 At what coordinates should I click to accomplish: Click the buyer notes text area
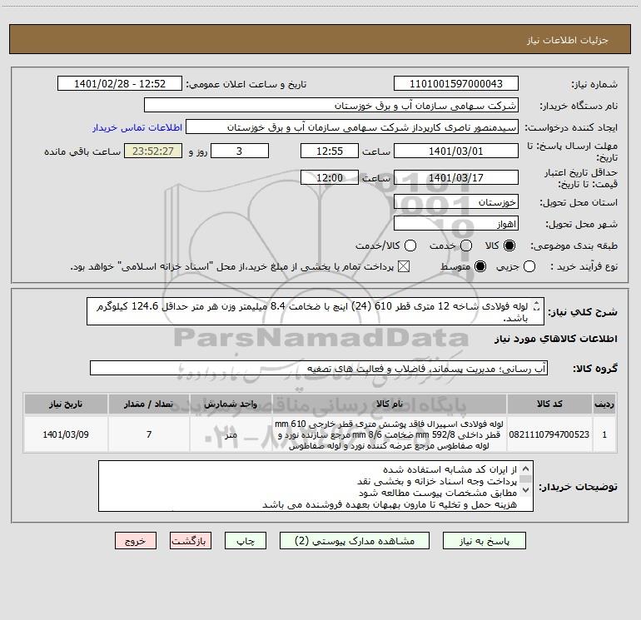[316, 486]
